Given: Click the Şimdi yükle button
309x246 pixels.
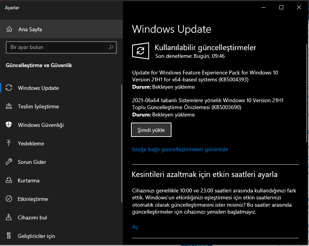Looking at the screenshot, I should pyautogui.click(x=151, y=130).
